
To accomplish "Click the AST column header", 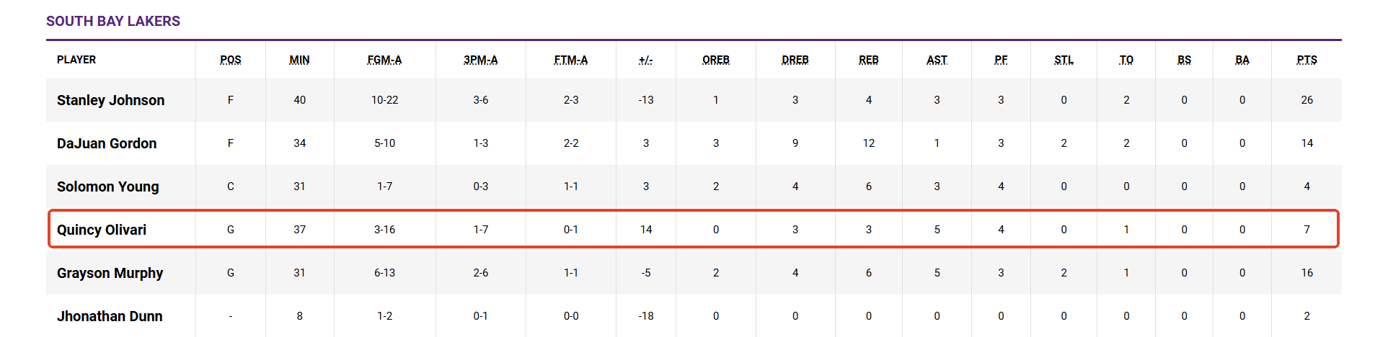I will pos(937,60).
